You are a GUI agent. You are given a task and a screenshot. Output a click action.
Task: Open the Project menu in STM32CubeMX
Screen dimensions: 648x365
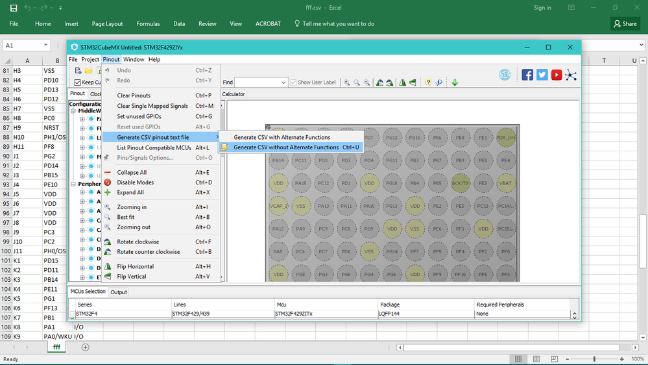(90, 60)
